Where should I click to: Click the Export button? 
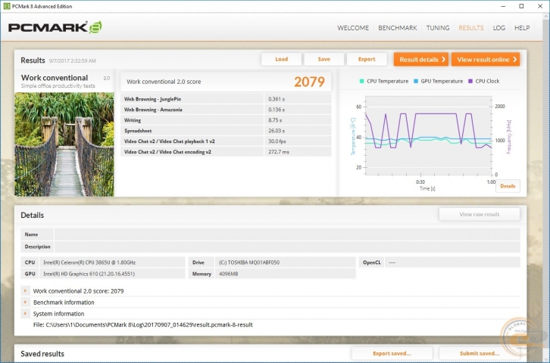click(367, 59)
